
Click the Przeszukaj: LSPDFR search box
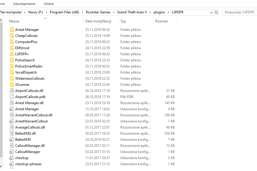pyautogui.click(x=240, y=12)
